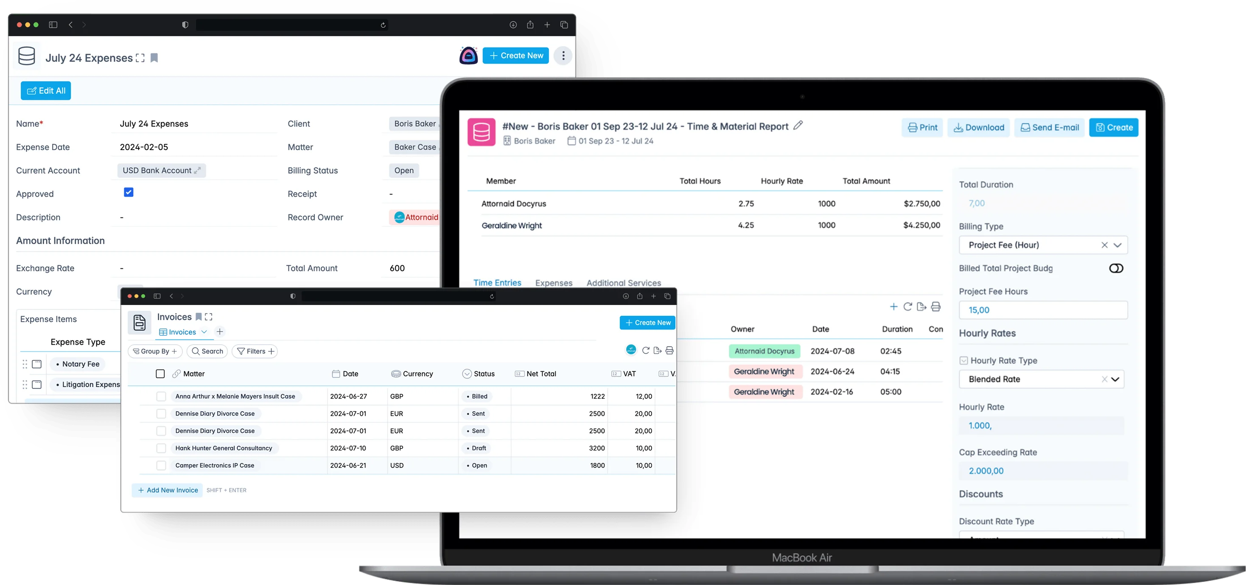Expand Invoices view to full screen
This screenshot has height=585, width=1246.
point(208,317)
